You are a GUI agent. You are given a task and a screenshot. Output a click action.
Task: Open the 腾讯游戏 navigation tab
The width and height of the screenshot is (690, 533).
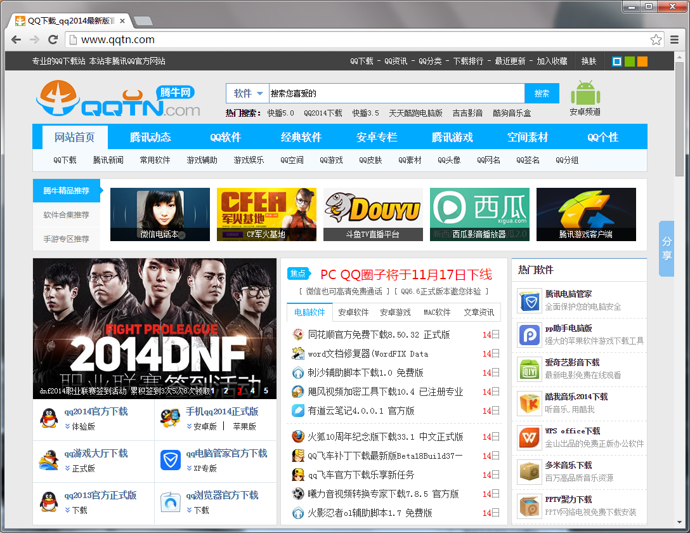pyautogui.click(x=452, y=137)
